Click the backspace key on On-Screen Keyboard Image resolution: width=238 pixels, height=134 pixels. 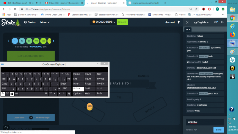click(x=67, y=74)
